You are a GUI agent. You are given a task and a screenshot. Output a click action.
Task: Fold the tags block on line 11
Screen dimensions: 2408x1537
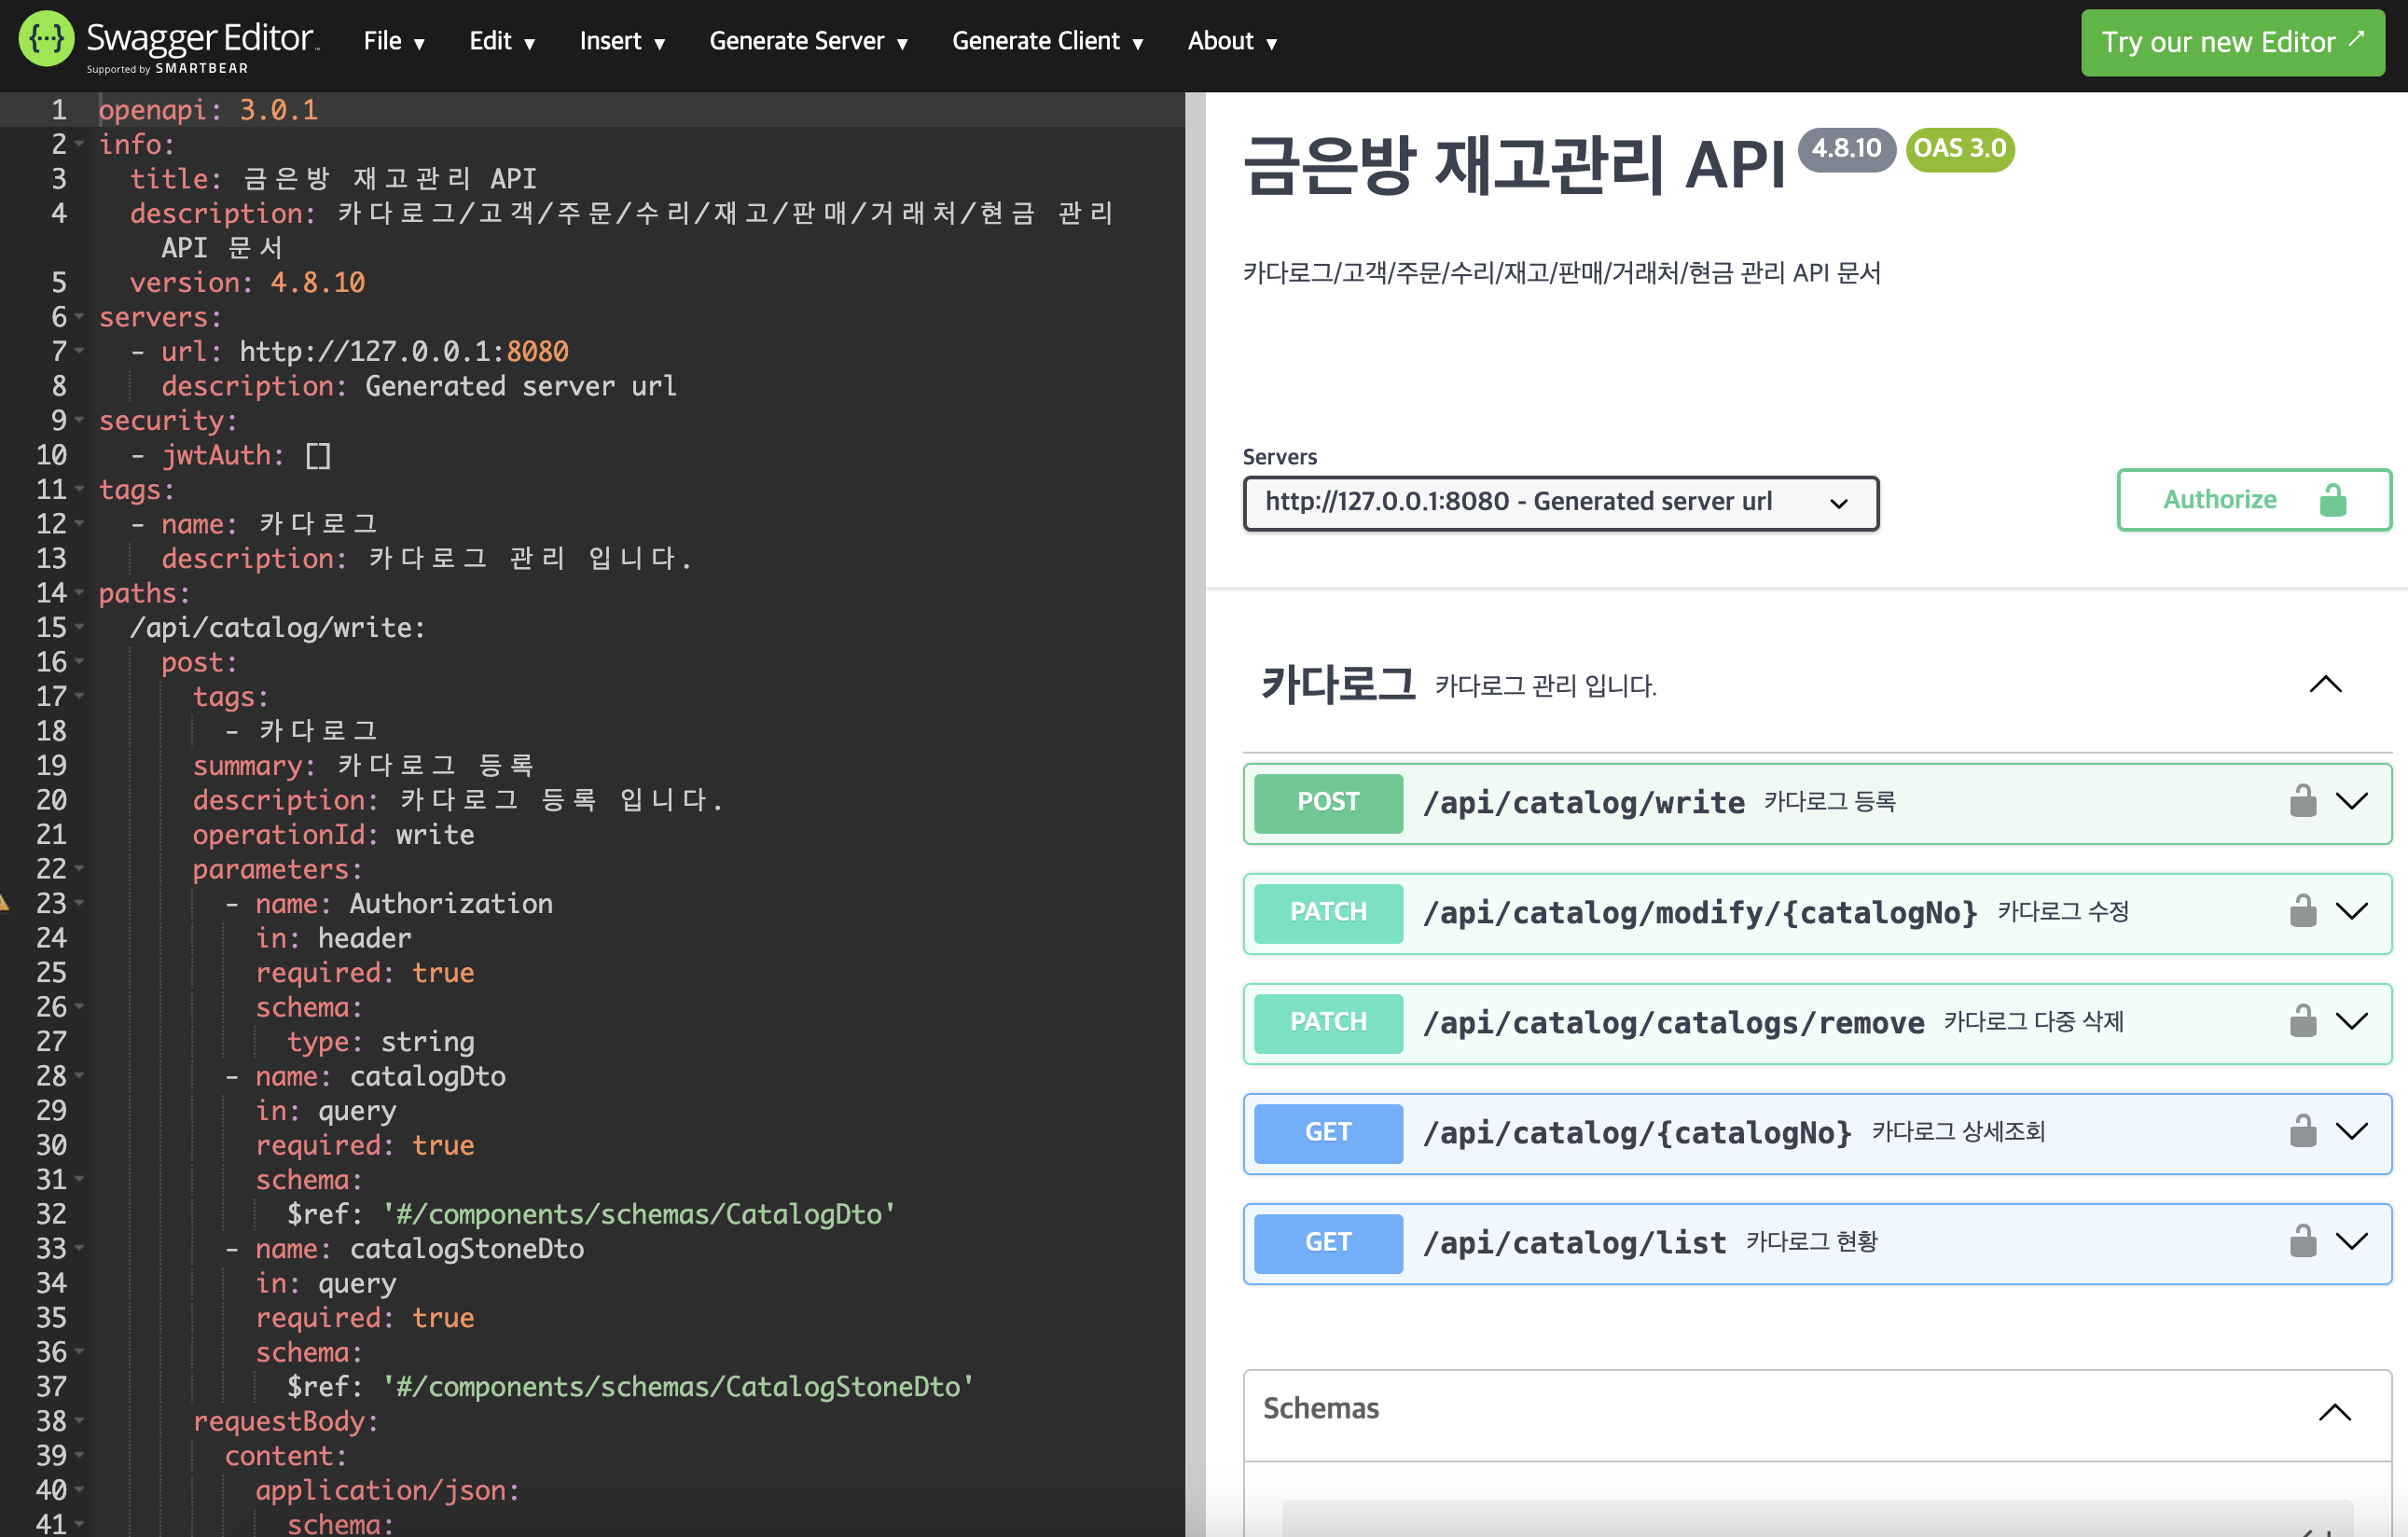80,489
